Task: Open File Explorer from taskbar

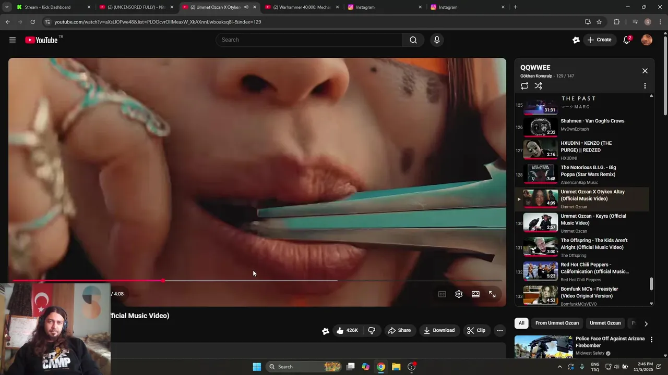Action: click(396, 367)
